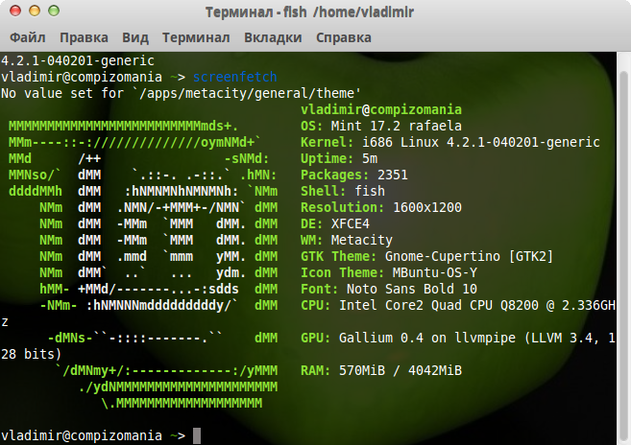Image resolution: width=631 pixels, height=445 pixels.
Task: Click the 'Font: Noto Sans Bold 10' line
Action: pyautogui.click(x=389, y=289)
